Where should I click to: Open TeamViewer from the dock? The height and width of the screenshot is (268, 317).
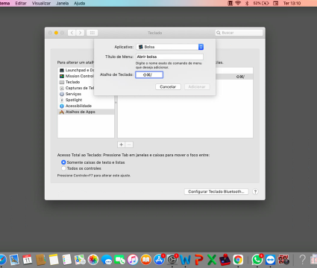point(270,260)
